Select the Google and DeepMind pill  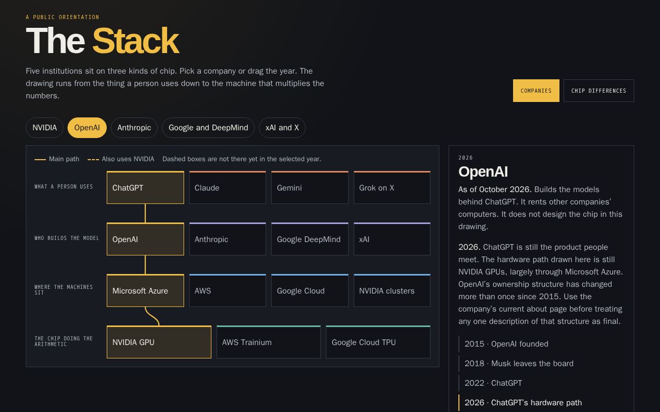(208, 128)
